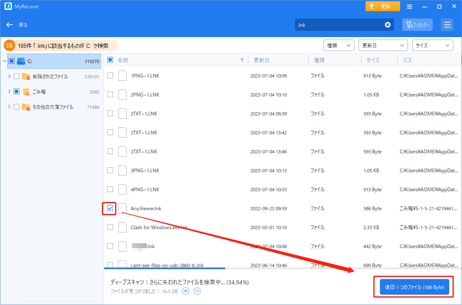
Task: Click the C: drive icon
Action: [21, 61]
